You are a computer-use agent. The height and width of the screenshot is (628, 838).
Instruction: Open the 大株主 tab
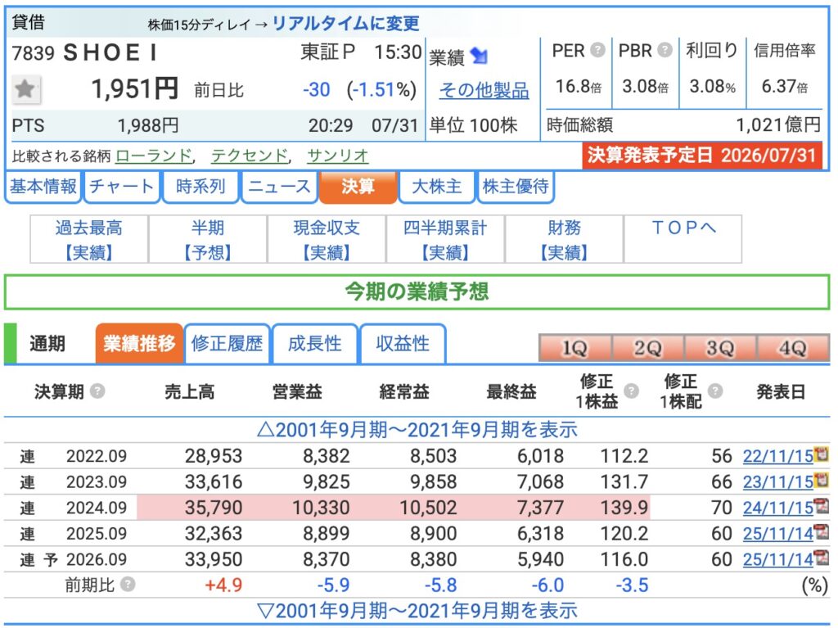pyautogui.click(x=437, y=187)
